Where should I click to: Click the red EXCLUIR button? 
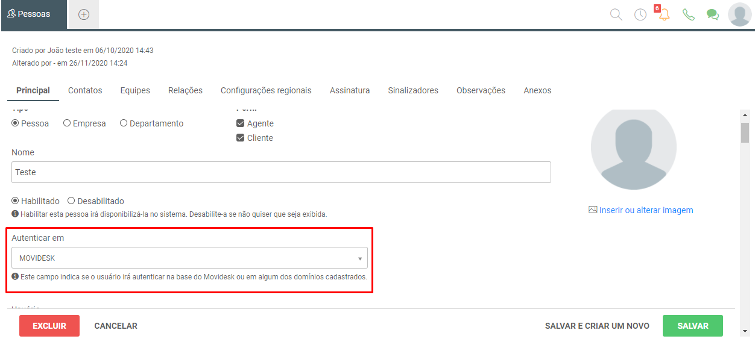[x=49, y=326]
